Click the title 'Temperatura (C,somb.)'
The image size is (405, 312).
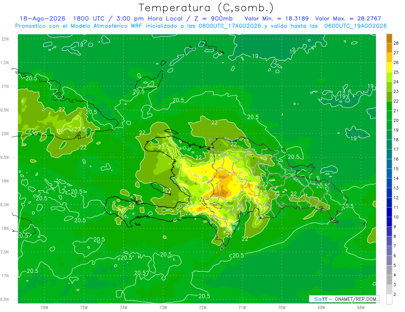tap(206, 7)
